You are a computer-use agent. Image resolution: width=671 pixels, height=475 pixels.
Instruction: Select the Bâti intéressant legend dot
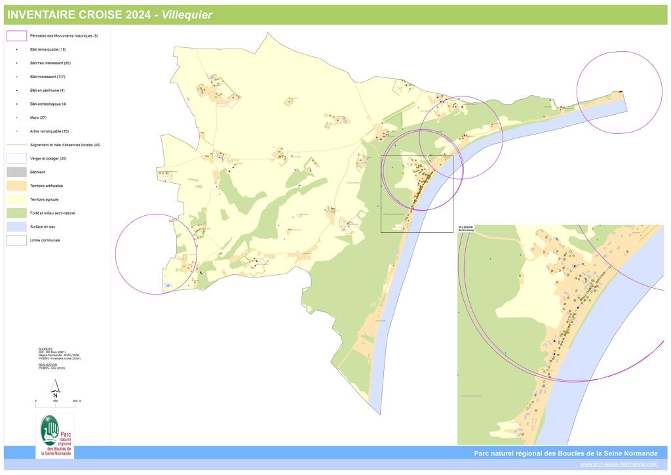(15, 76)
